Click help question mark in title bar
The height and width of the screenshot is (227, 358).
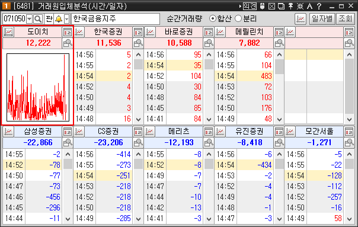319,6
